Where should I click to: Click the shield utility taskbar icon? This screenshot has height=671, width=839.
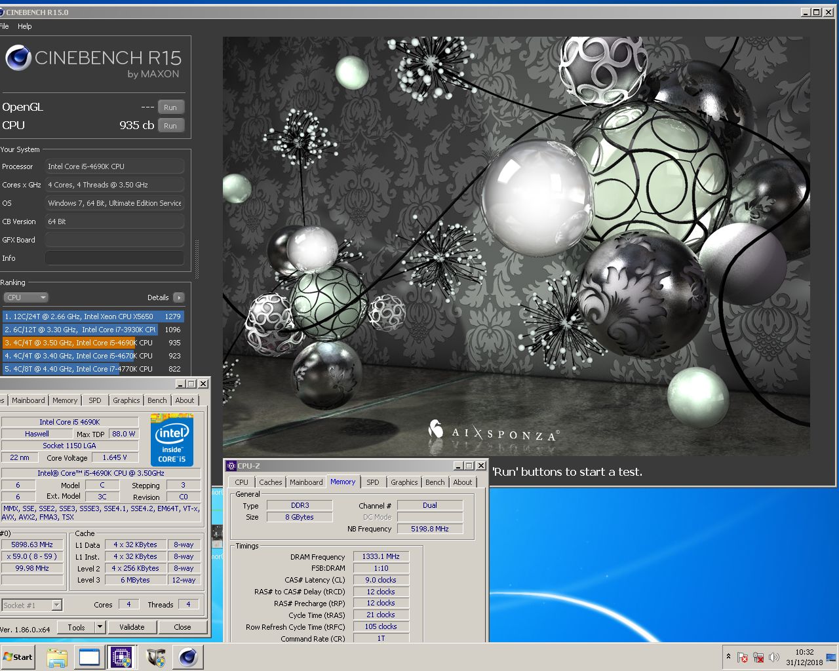pyautogui.click(x=156, y=657)
